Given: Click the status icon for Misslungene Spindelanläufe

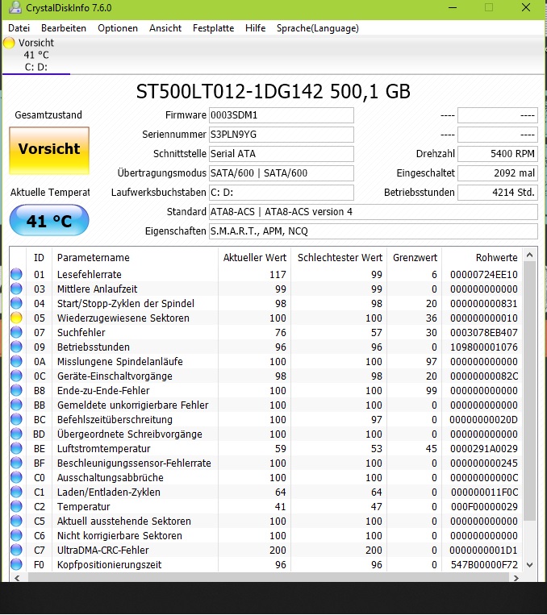Looking at the screenshot, I should pos(16,361).
